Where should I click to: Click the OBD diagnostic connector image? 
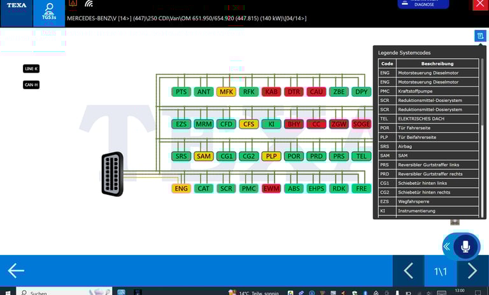[x=113, y=174]
